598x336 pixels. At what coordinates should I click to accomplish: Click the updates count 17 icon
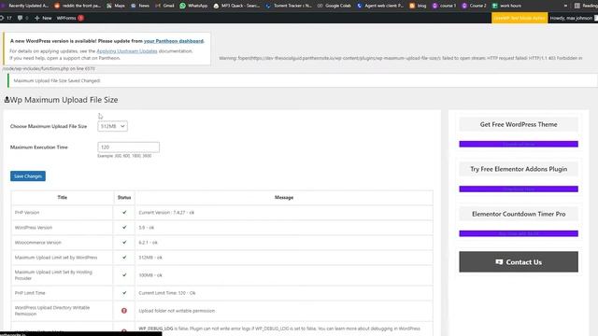pos(6,18)
